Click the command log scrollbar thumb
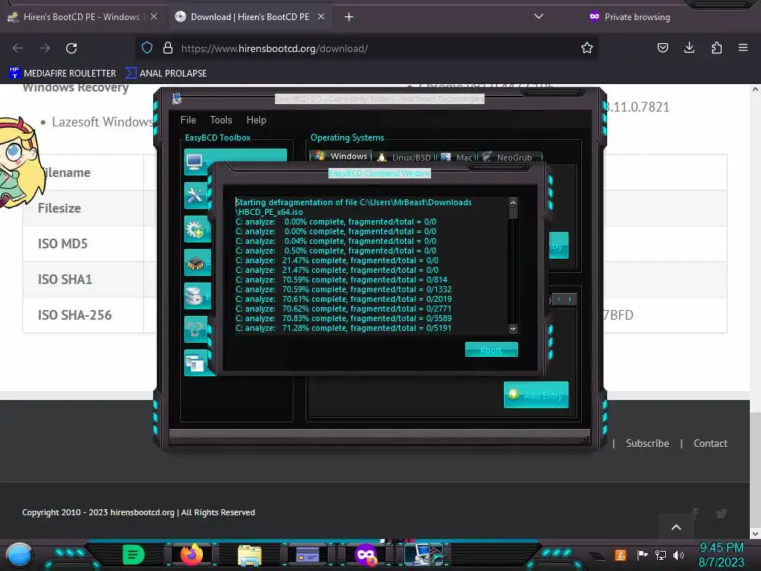This screenshot has width=761, height=571. [513, 213]
